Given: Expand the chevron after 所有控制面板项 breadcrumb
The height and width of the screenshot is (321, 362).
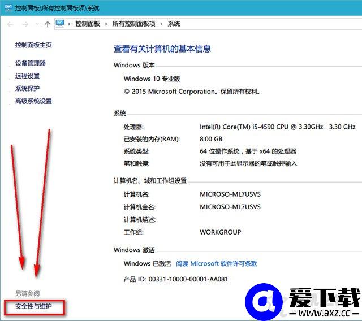Looking at the screenshot, I should [x=161, y=24].
